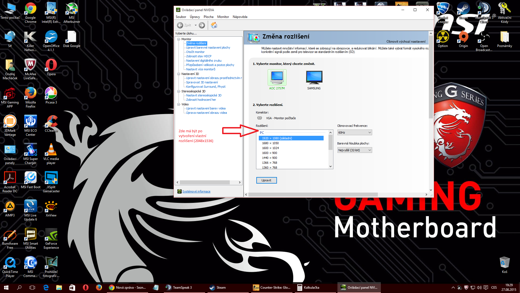Click the Upravit button
The image size is (520, 293).
coord(266,180)
